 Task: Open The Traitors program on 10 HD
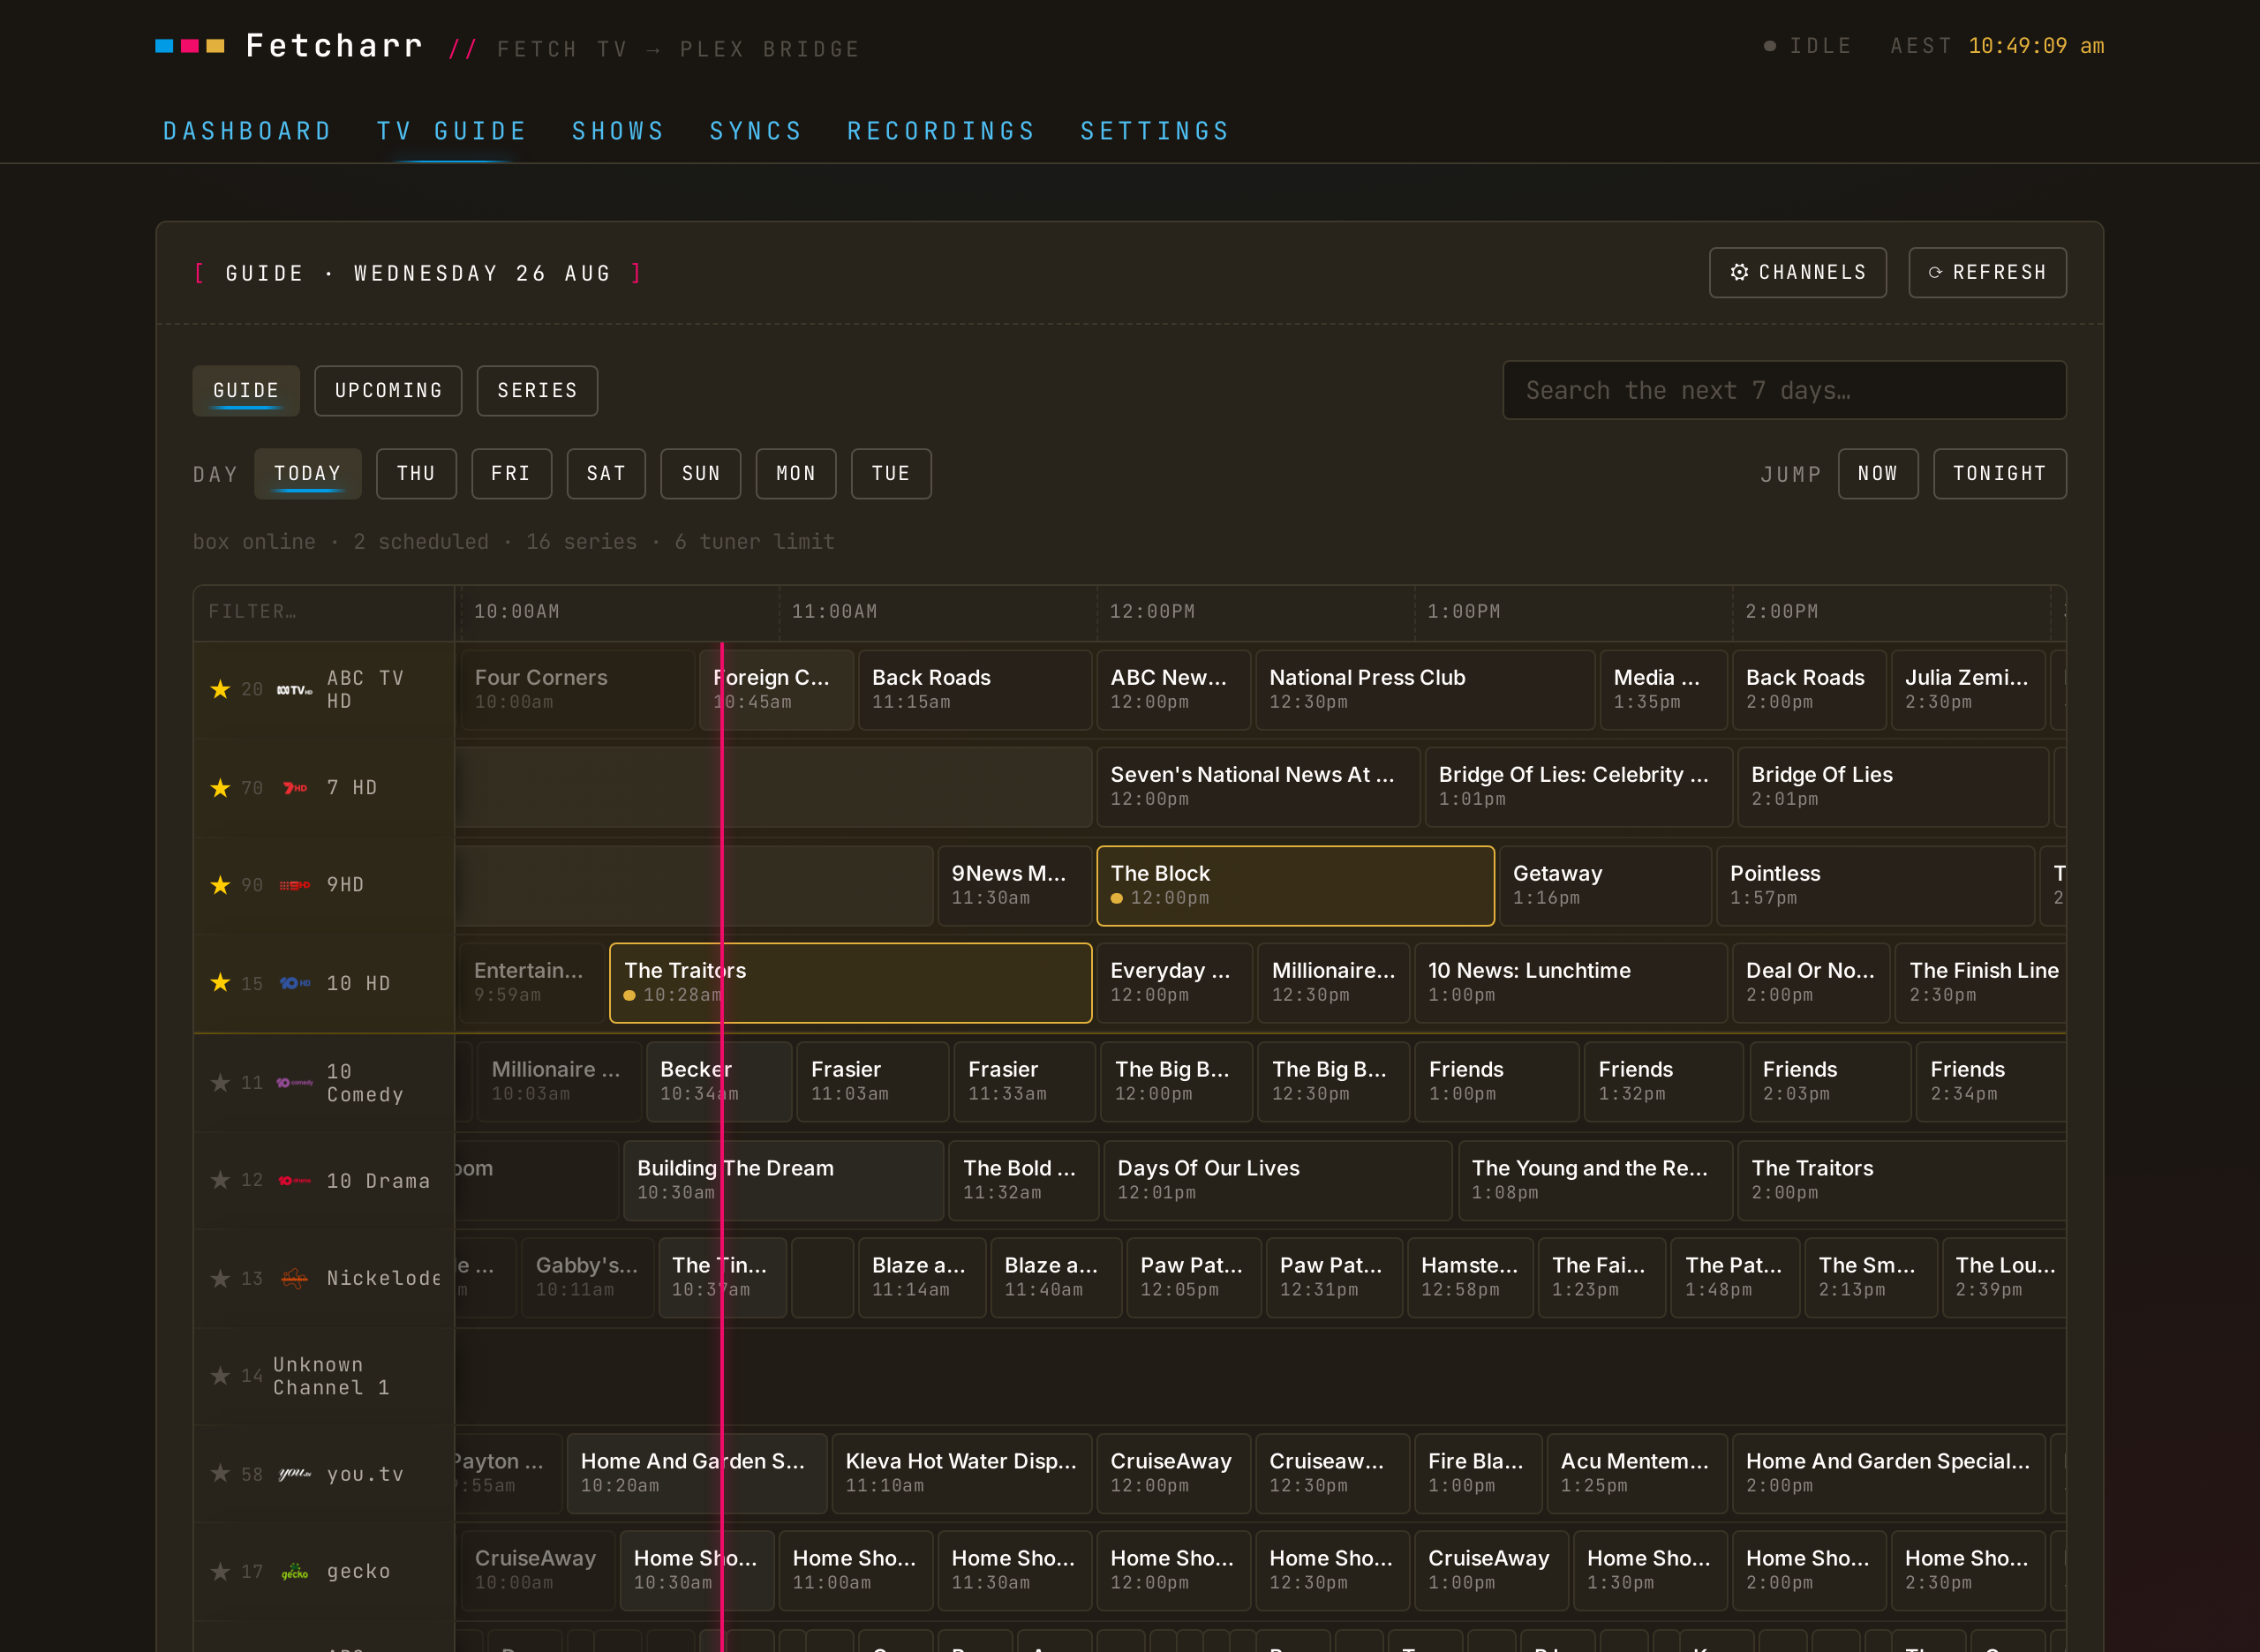click(850, 983)
